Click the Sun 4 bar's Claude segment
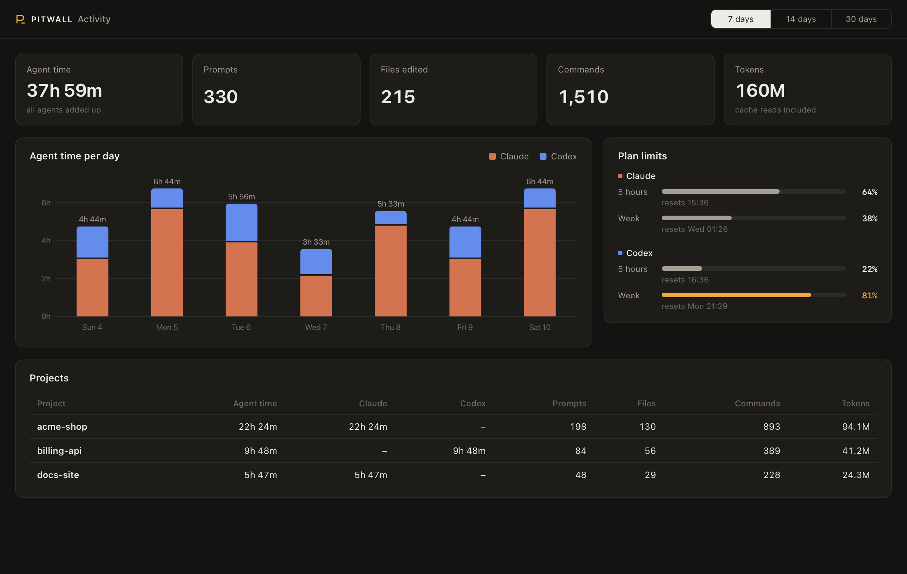 tap(92, 288)
